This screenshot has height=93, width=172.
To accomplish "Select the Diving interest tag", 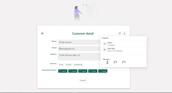I will [61, 65].
